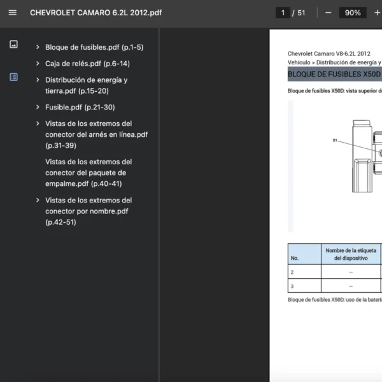Viewport: 382px width, 382px height.
Task: Switch to the thumbnails view icon
Action: (x=13, y=45)
